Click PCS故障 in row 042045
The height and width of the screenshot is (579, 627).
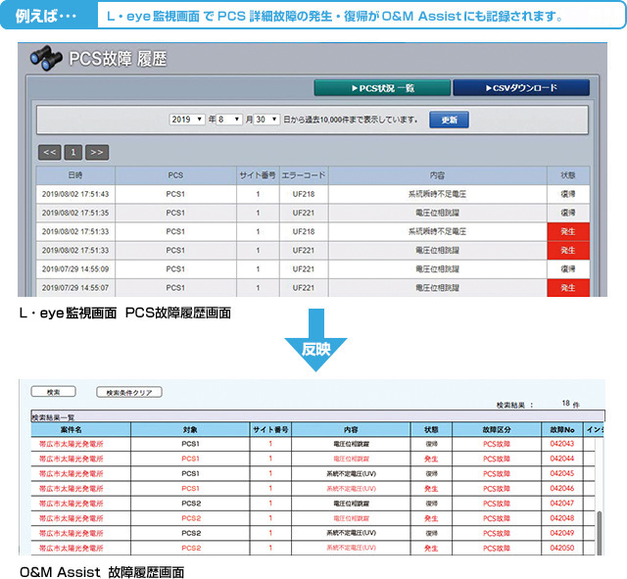(497, 473)
